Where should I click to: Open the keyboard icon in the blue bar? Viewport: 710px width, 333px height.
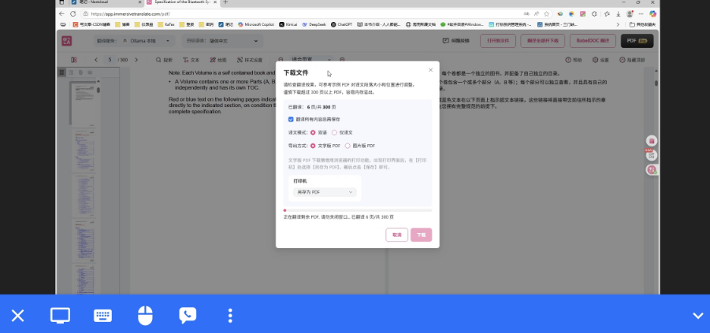tap(102, 316)
